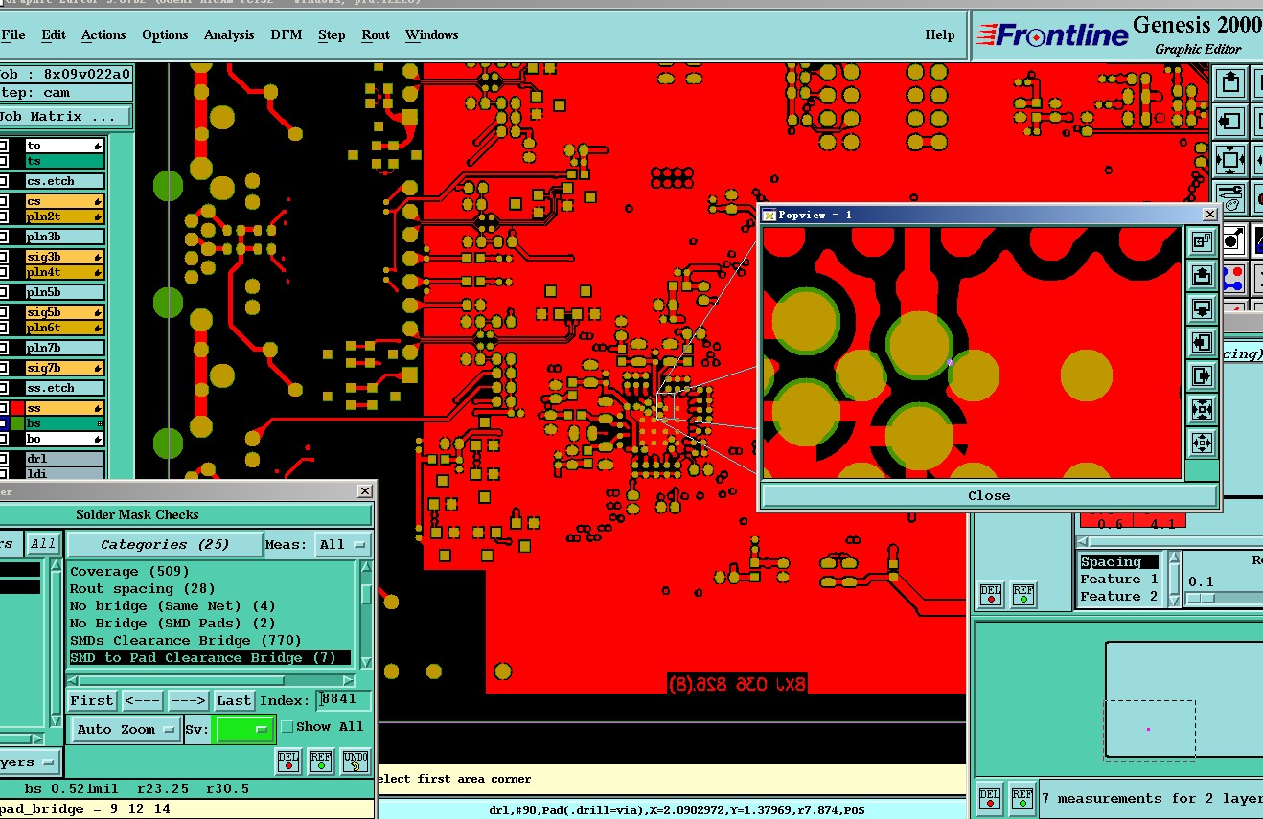Open the Rout menu
This screenshot has height=819, width=1263.
click(376, 34)
